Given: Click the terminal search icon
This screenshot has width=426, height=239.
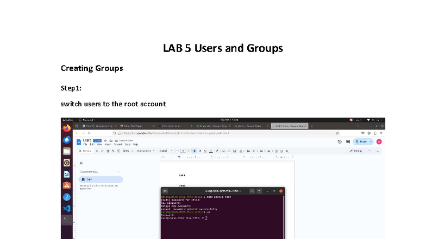Looking at the screenshot, I should tap(252, 191).
